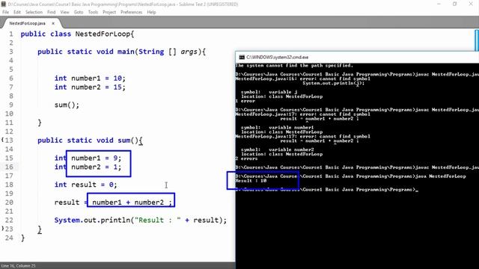The width and height of the screenshot is (479, 269).
Task: Click 'The system cannot find the path specified.'
Action: click(294, 66)
